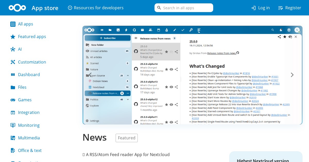
Task: Focus the Search in all apps field
Action: point(184,8)
